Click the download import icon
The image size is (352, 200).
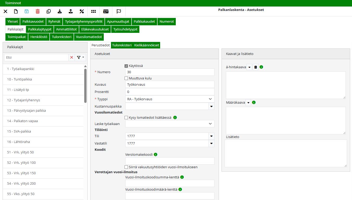(60, 11)
